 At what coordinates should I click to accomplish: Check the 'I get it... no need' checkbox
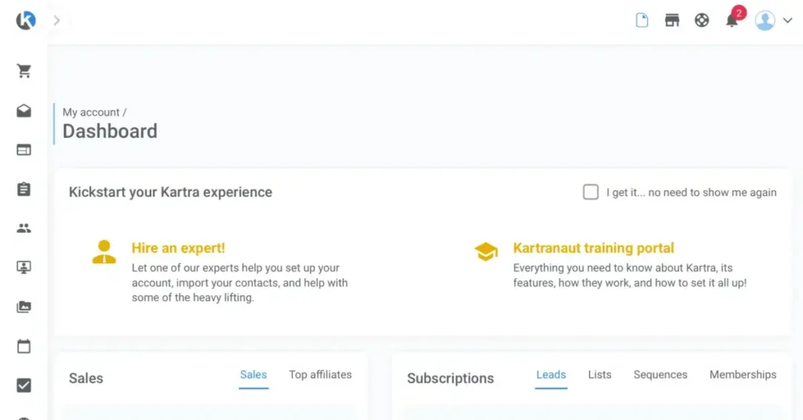(x=590, y=192)
